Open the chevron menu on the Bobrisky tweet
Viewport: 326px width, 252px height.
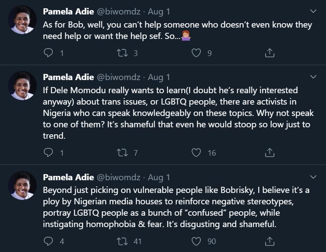tap(313, 177)
